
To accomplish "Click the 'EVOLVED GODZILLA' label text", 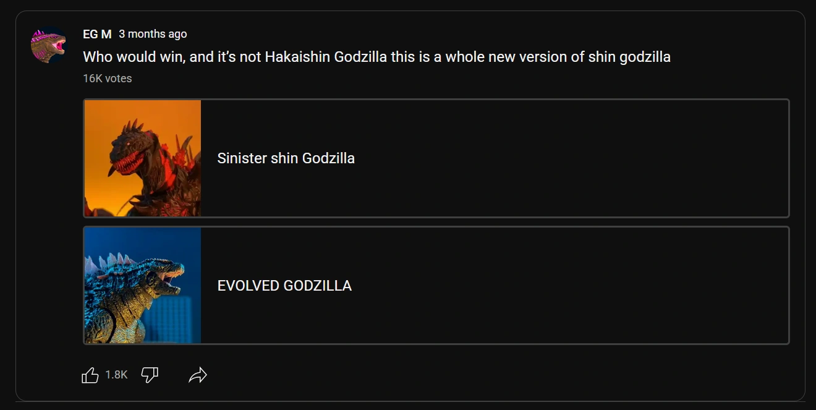I will point(284,286).
